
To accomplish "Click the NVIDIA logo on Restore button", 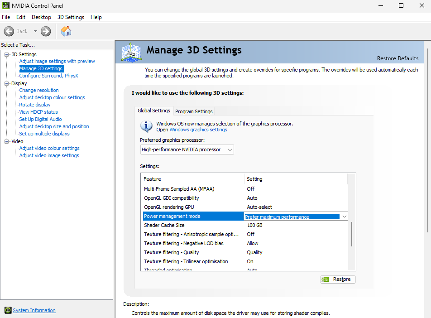I will pos(326,279).
